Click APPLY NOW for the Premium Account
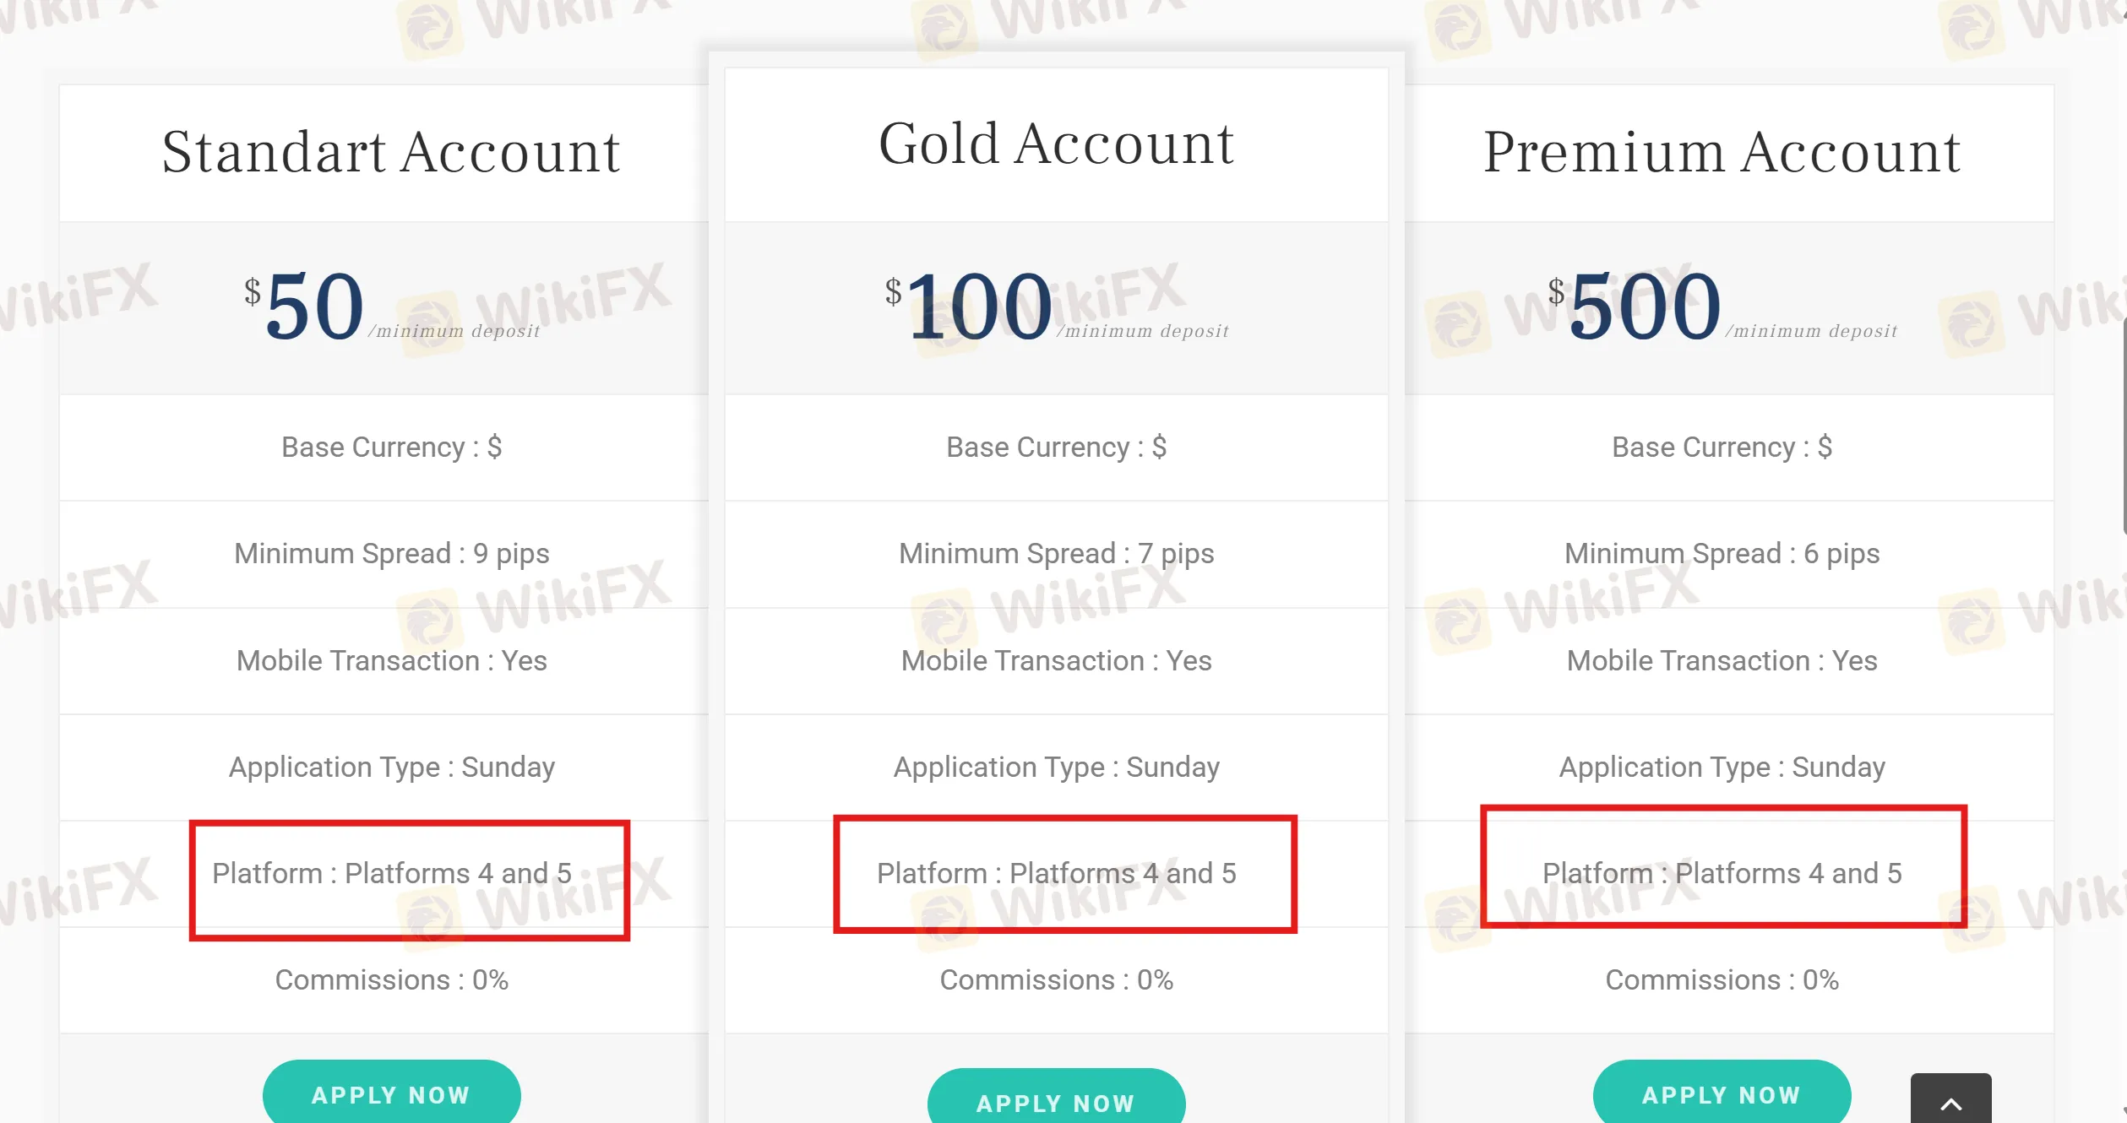 1720,1094
